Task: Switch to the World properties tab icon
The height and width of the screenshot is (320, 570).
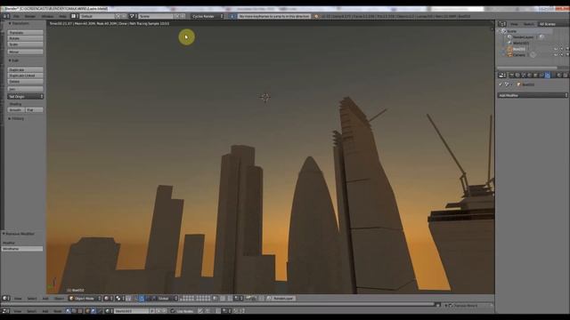Action: 530,75
